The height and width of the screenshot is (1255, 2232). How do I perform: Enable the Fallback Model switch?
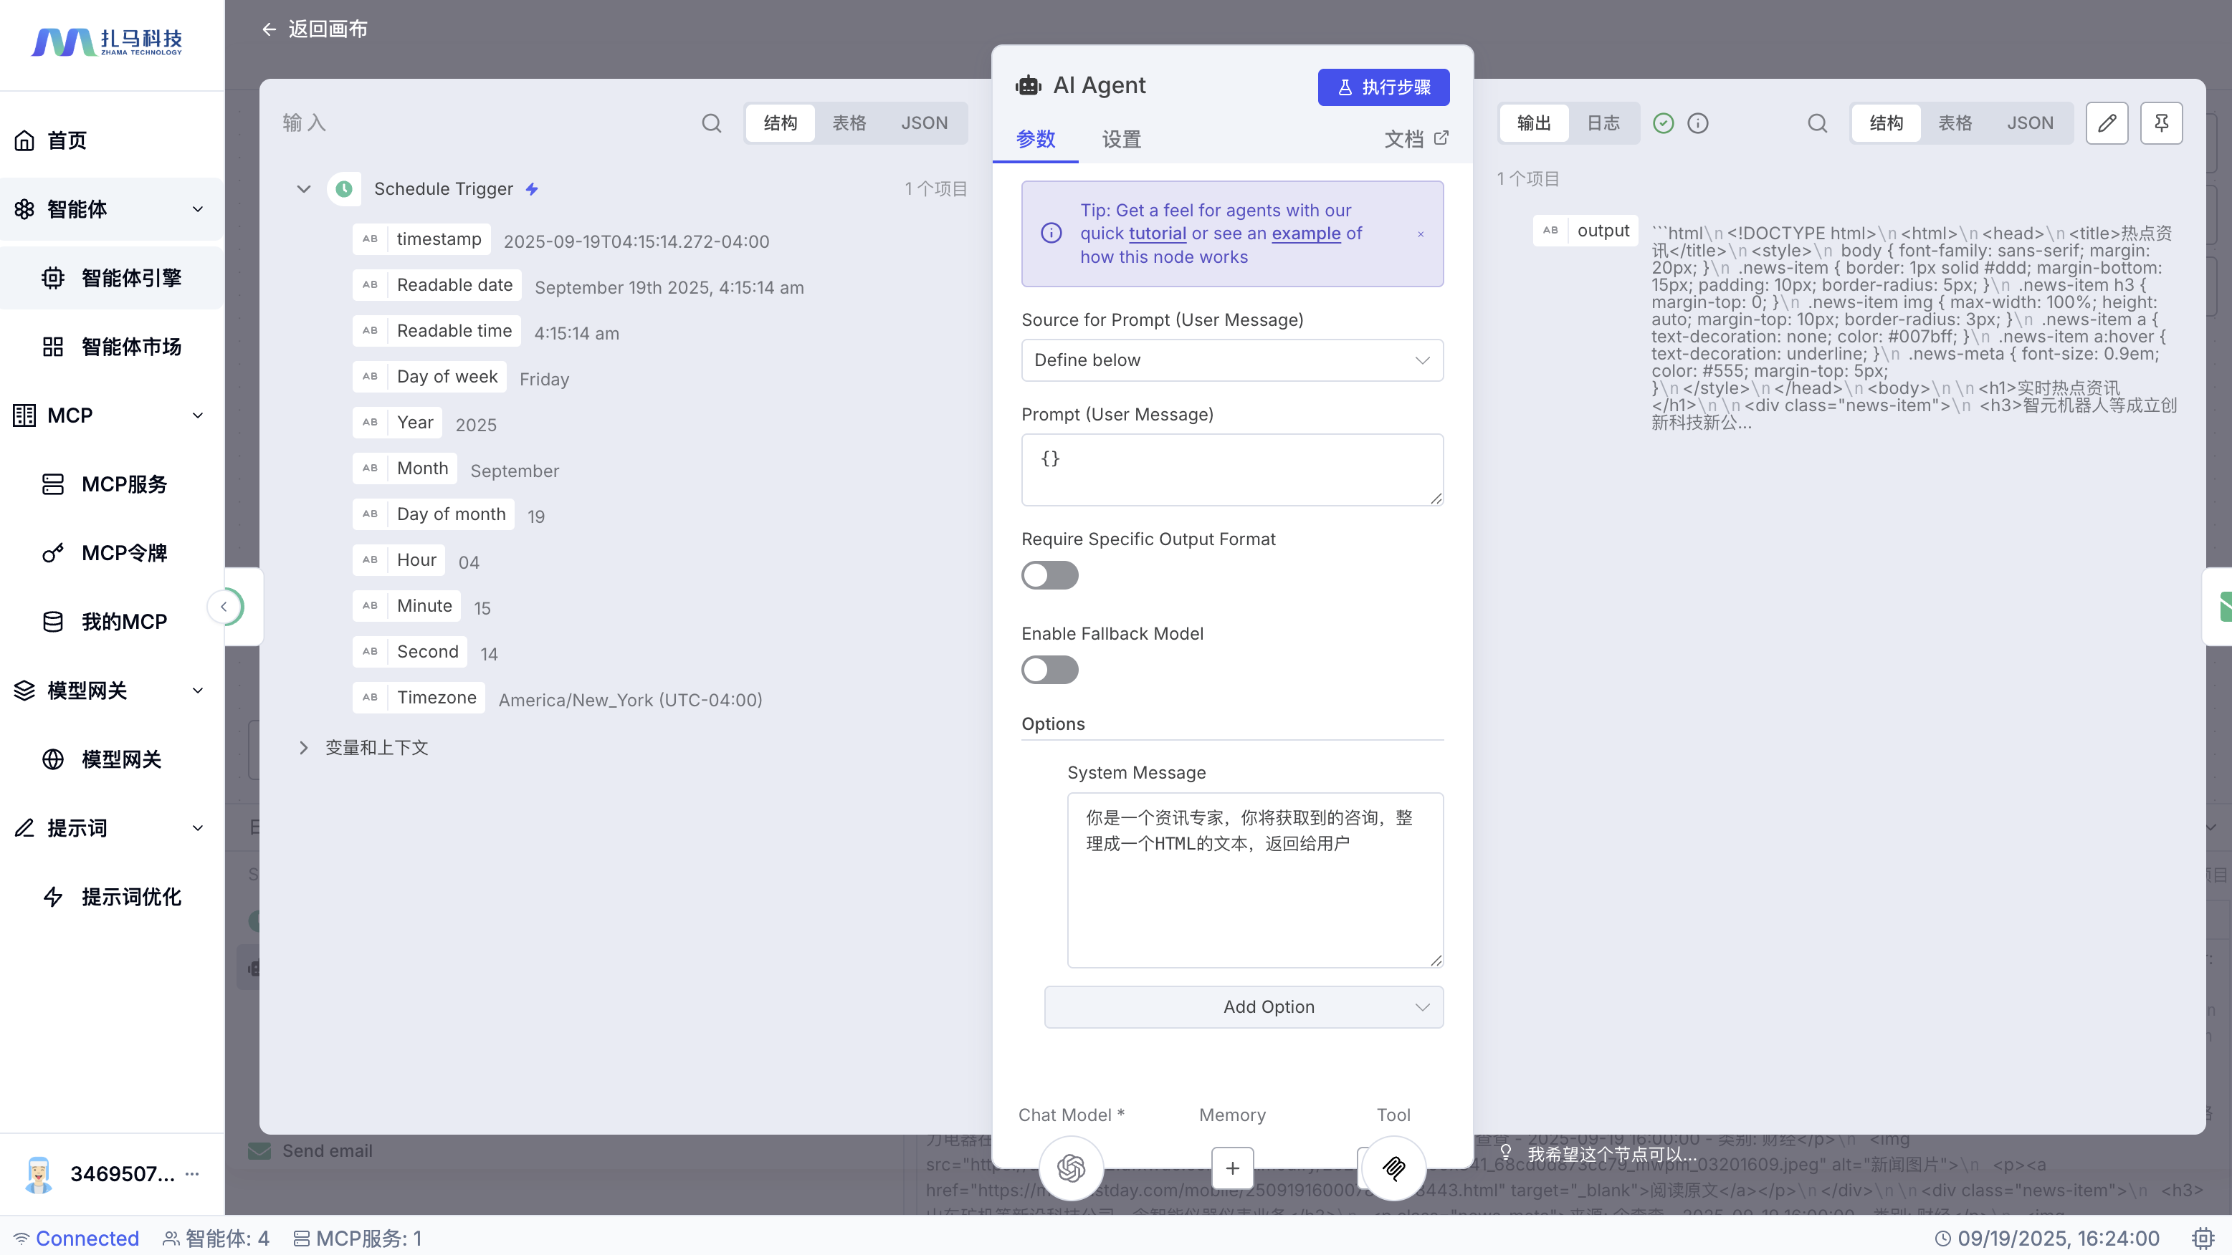point(1049,670)
